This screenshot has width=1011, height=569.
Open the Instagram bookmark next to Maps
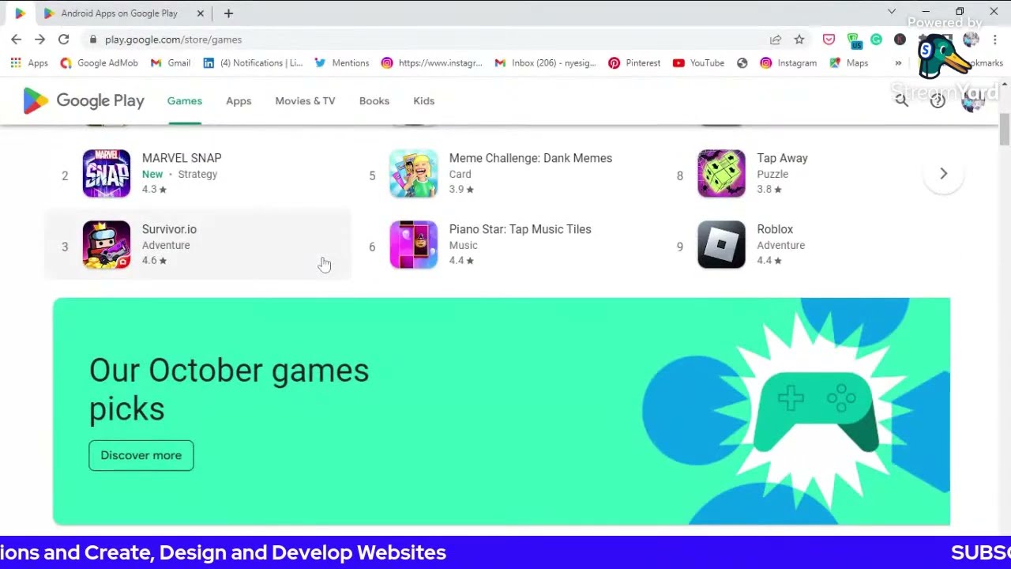(x=788, y=63)
